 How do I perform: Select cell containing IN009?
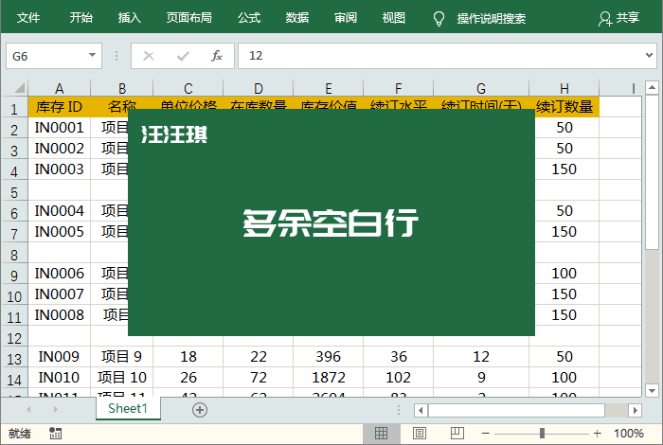click(59, 357)
